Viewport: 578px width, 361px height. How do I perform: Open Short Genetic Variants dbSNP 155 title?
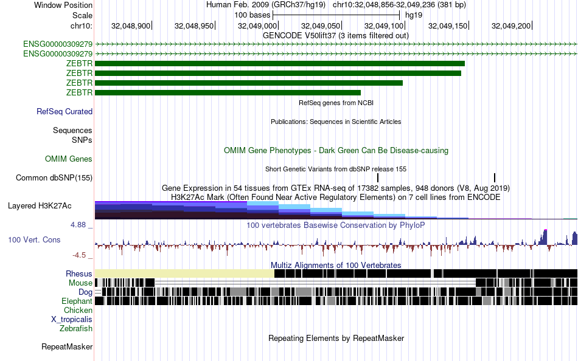tap(336, 169)
